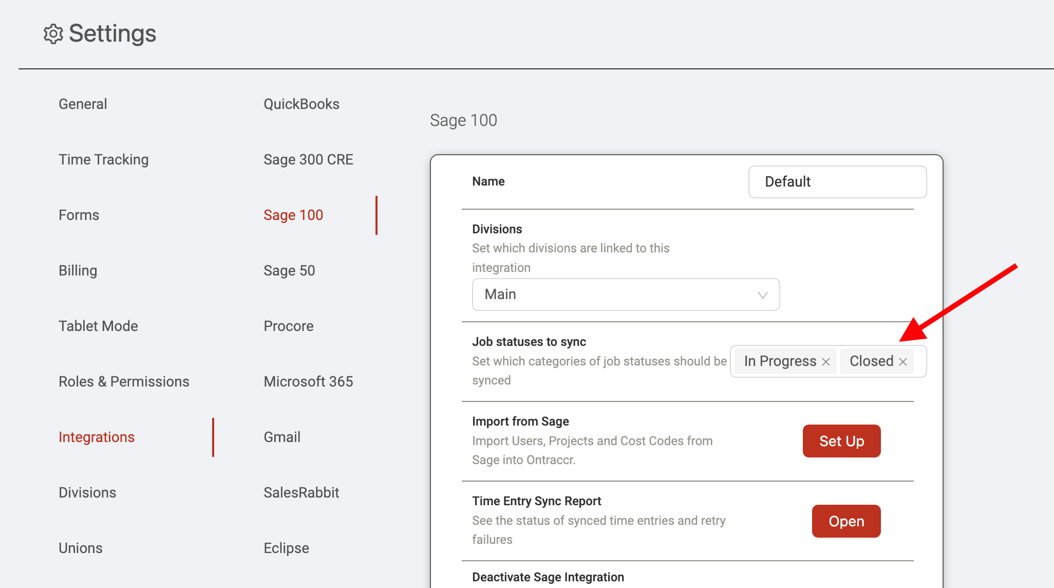Open General settings
The height and width of the screenshot is (588, 1054).
pos(83,104)
